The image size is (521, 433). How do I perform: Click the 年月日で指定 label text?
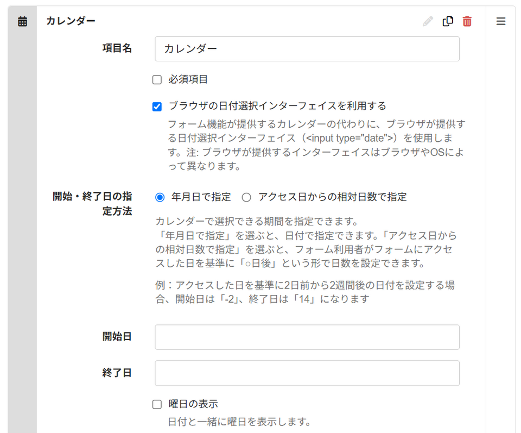click(x=201, y=197)
